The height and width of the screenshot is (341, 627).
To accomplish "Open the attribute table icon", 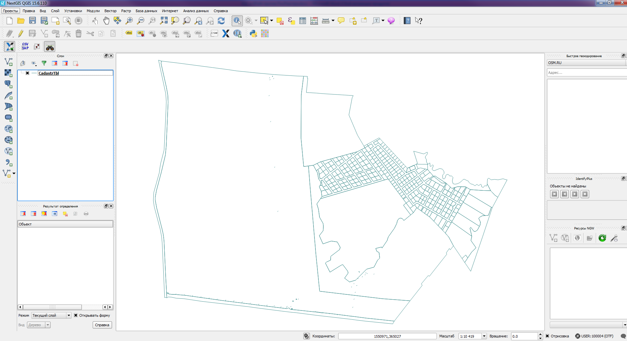I will [302, 21].
